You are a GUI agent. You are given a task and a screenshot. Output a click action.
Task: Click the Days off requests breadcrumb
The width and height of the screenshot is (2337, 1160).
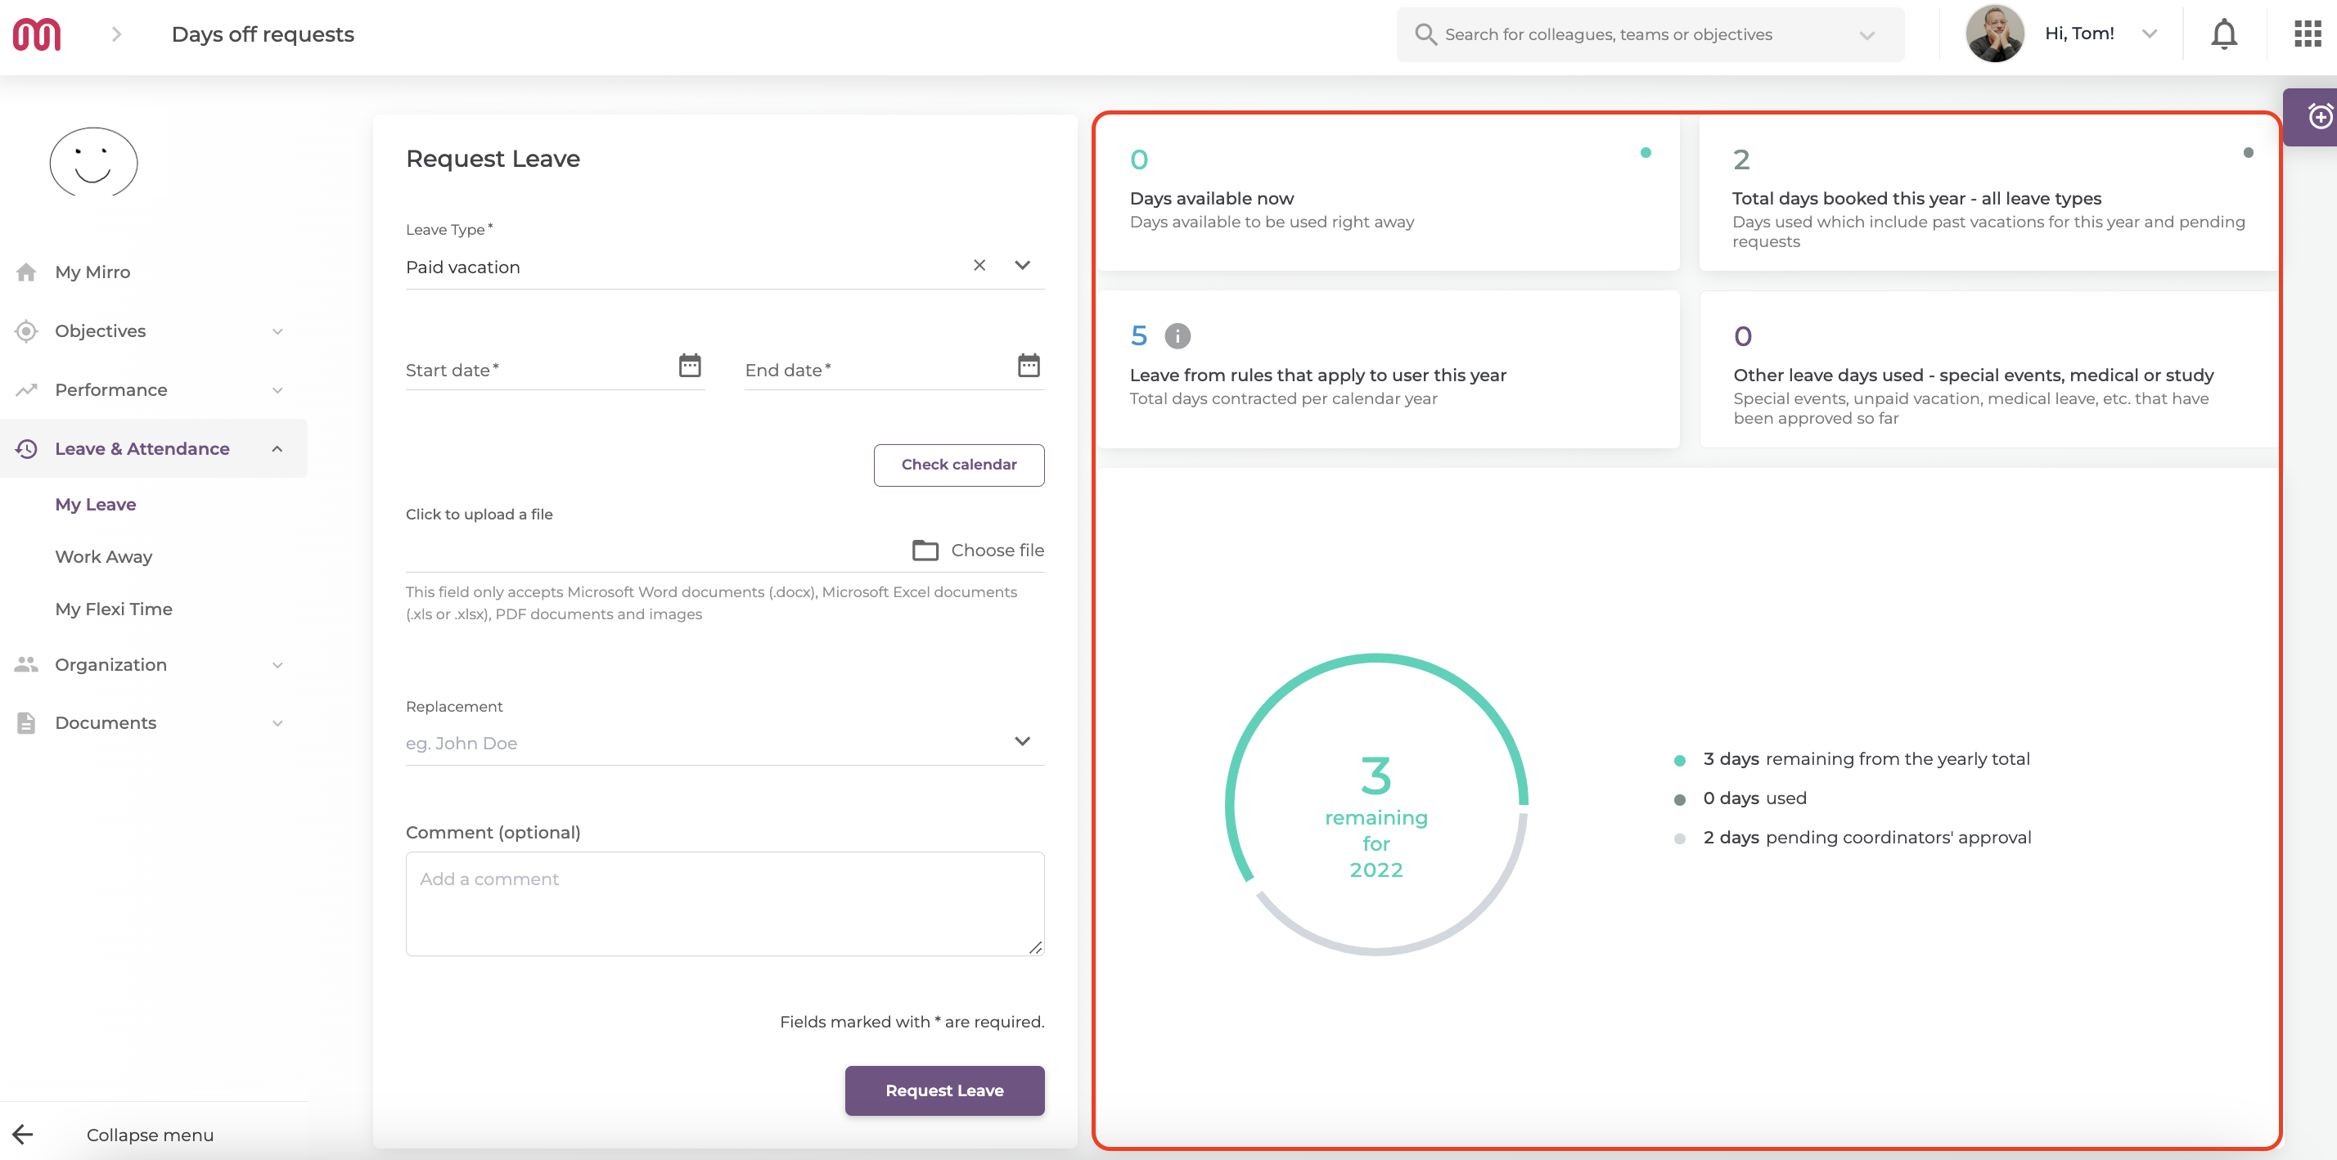pos(263,34)
